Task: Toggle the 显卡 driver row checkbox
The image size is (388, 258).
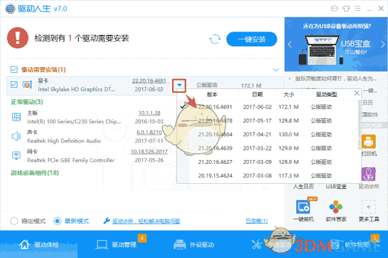Action: (x=14, y=84)
